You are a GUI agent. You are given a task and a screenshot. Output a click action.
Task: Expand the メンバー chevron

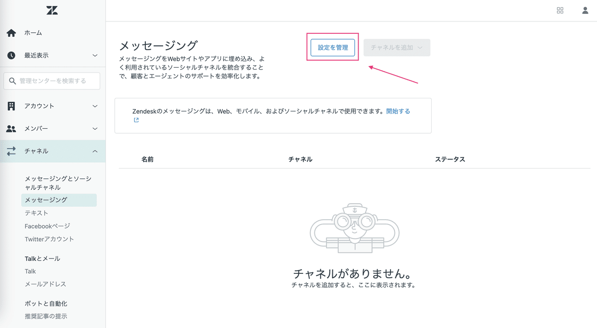tap(95, 129)
